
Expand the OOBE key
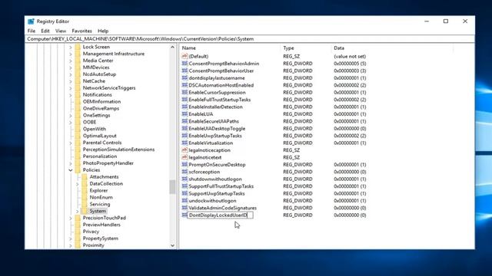tap(71, 122)
